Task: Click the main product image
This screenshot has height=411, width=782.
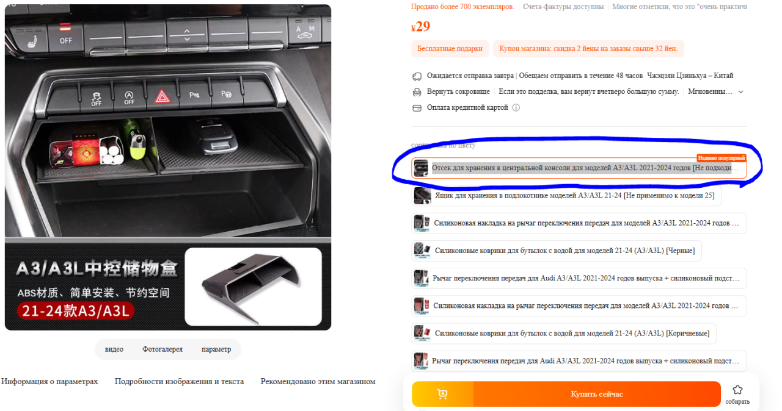Action: [168, 167]
